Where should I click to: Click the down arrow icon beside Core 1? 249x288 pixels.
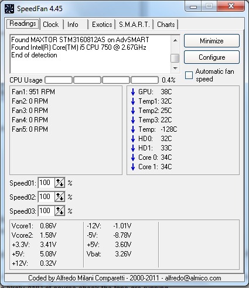pos(133,167)
